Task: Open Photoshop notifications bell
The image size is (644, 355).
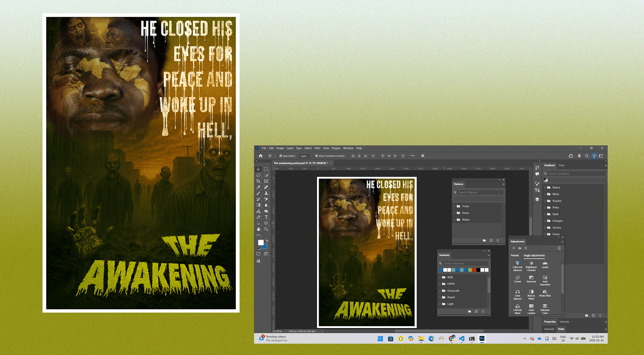Action: (579, 156)
